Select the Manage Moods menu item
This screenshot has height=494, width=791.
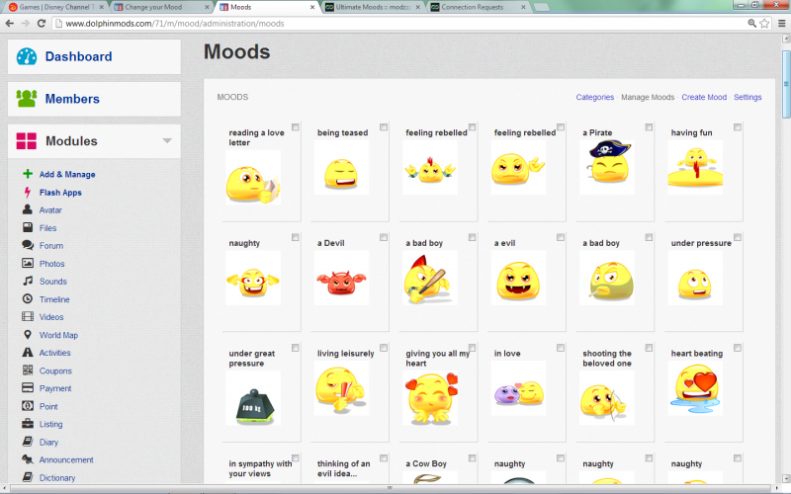pos(648,97)
